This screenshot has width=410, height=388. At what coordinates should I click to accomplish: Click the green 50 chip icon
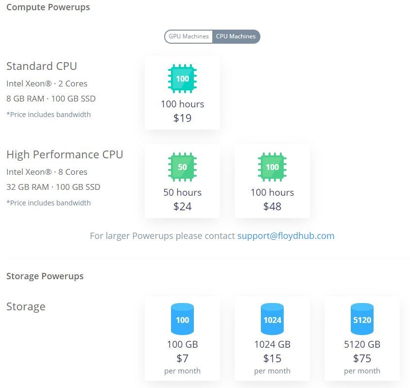tap(182, 167)
